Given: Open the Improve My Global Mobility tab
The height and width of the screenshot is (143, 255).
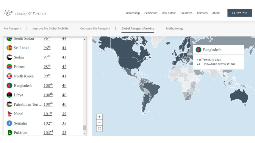Looking at the screenshot, I should click(x=50, y=28).
